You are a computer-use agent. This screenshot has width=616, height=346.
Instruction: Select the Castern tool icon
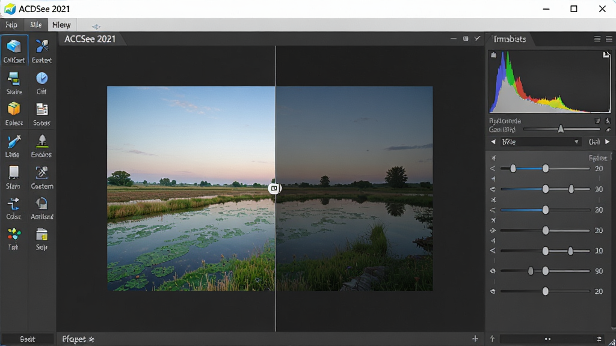42,172
